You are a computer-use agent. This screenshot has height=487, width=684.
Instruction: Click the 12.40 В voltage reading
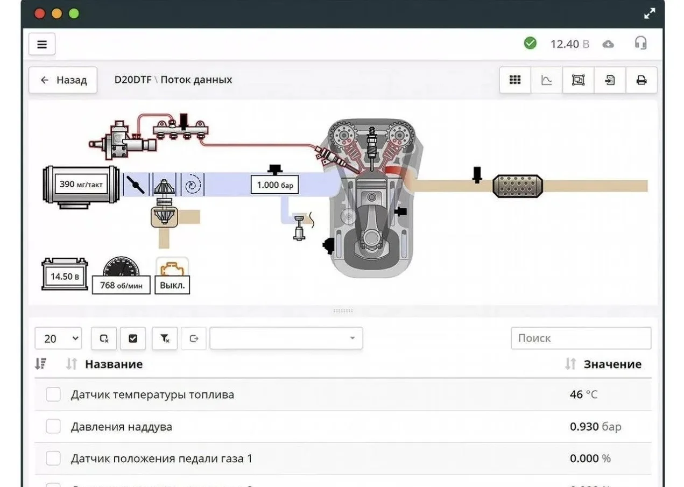(570, 44)
